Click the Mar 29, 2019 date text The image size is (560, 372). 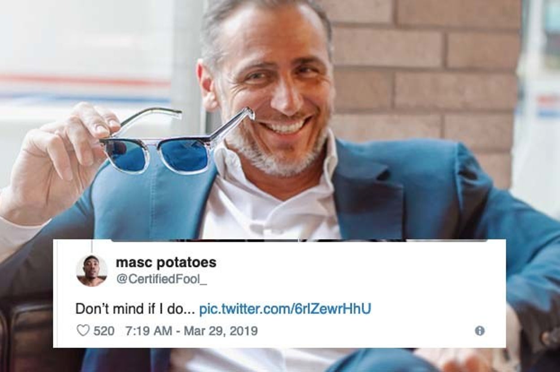pyautogui.click(x=221, y=331)
